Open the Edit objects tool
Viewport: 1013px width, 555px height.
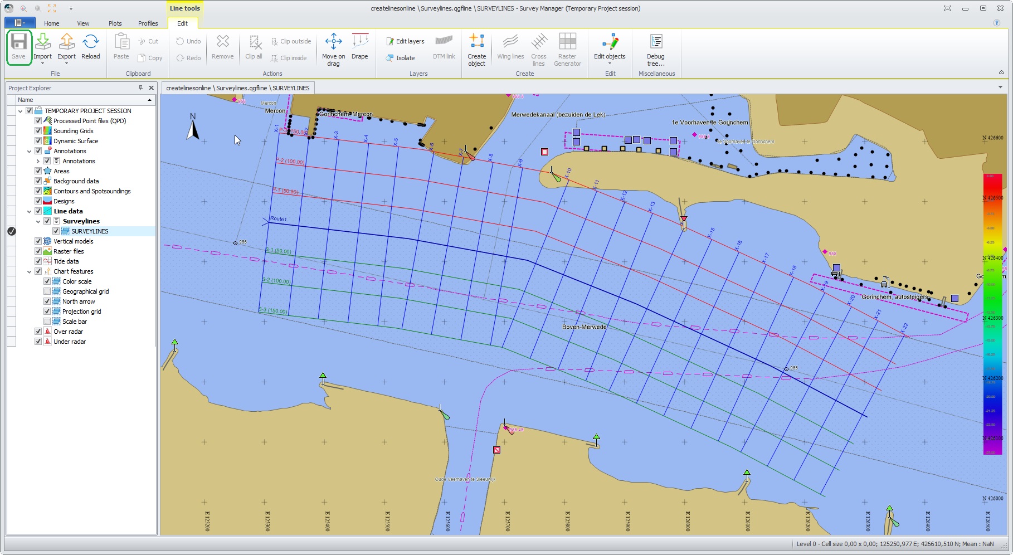tap(610, 42)
